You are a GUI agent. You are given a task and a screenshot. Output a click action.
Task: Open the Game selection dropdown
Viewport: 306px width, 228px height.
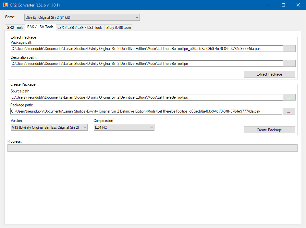point(82,18)
